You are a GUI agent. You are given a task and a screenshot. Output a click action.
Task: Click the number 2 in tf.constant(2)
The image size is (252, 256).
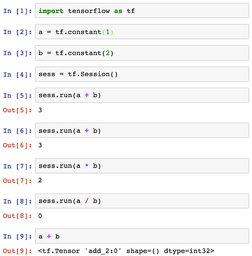pos(108,53)
